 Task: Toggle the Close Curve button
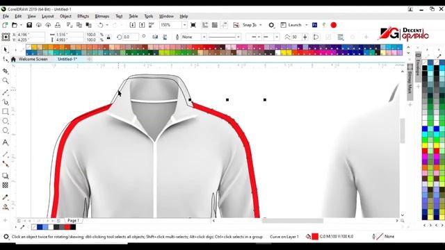(316, 37)
